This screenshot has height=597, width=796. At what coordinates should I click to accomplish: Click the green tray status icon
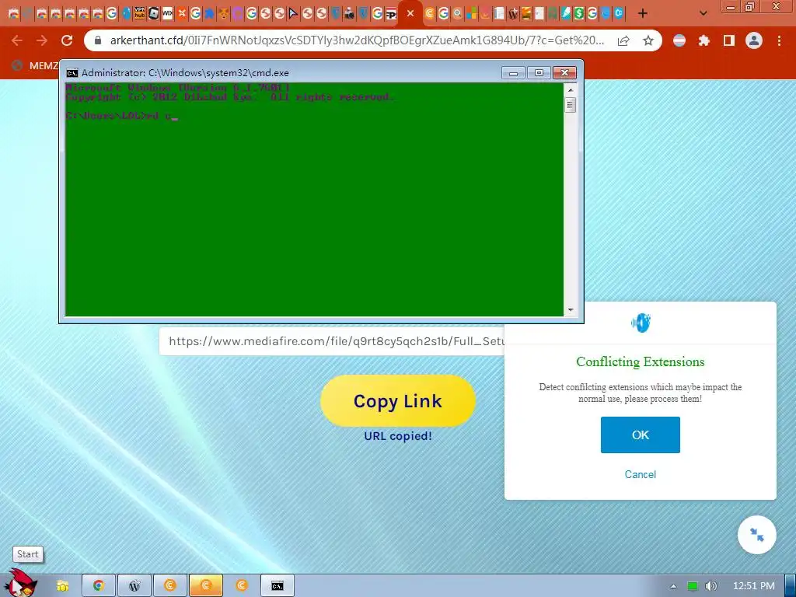coord(693,586)
